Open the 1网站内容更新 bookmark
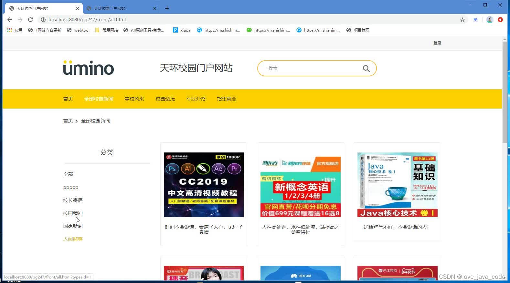 coord(45,30)
